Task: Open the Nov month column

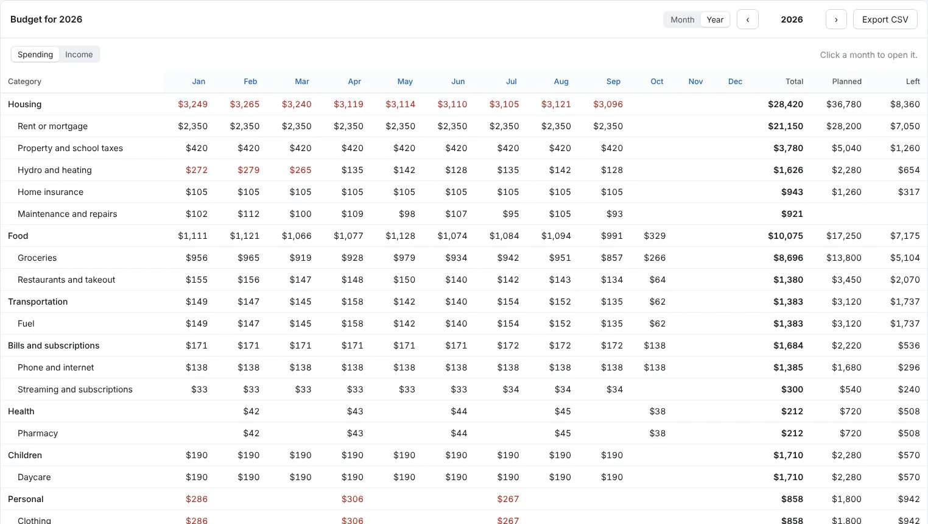Action: click(x=695, y=81)
